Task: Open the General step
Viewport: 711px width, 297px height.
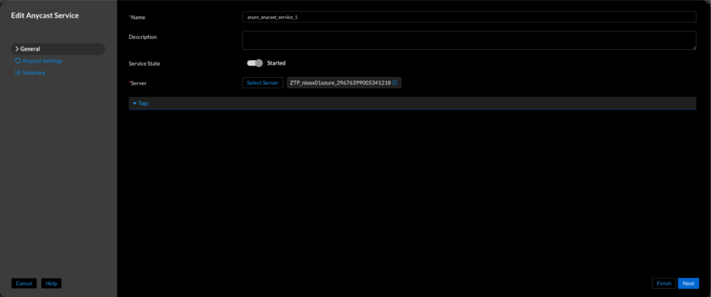Action: click(x=58, y=49)
